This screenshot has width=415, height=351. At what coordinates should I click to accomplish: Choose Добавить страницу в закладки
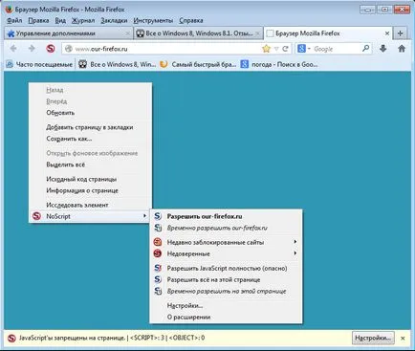pyautogui.click(x=91, y=127)
